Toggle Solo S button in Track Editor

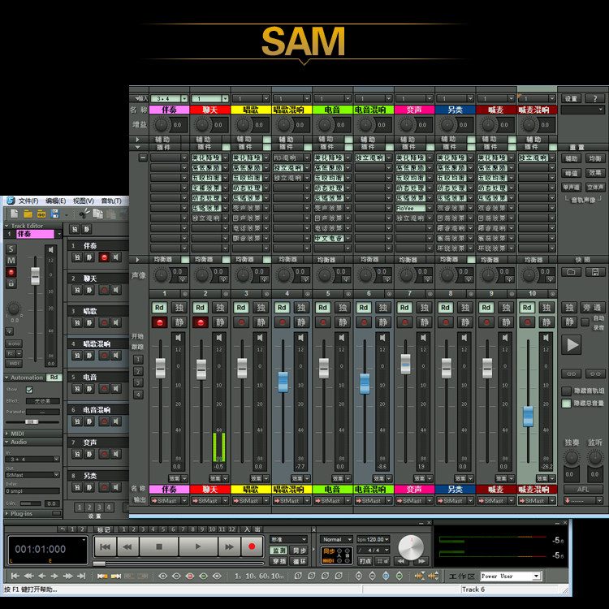[x=11, y=249]
